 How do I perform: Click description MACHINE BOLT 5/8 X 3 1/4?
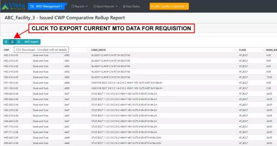click(127, 88)
